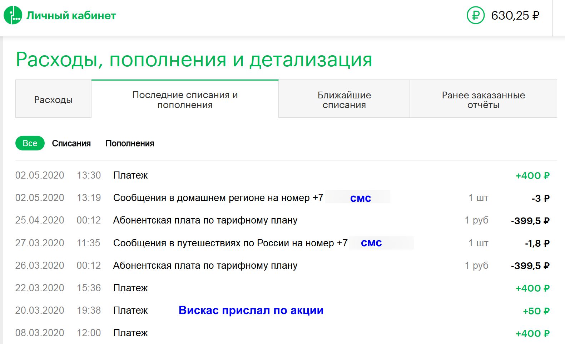Click the time 13:30

point(89,175)
